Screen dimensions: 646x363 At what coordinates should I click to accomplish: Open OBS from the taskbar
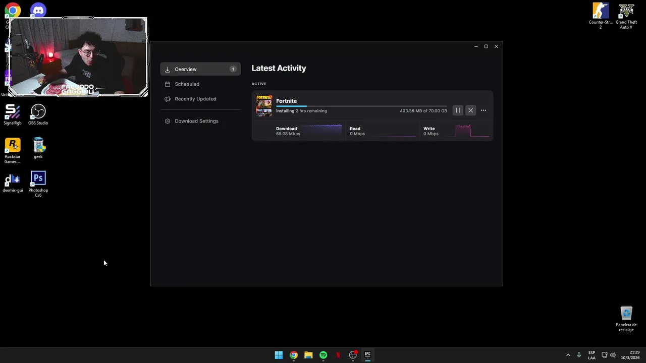pos(353,355)
